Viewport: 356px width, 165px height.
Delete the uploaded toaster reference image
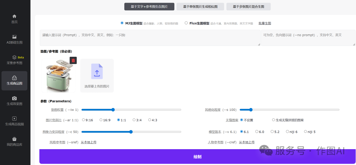tap(73, 60)
